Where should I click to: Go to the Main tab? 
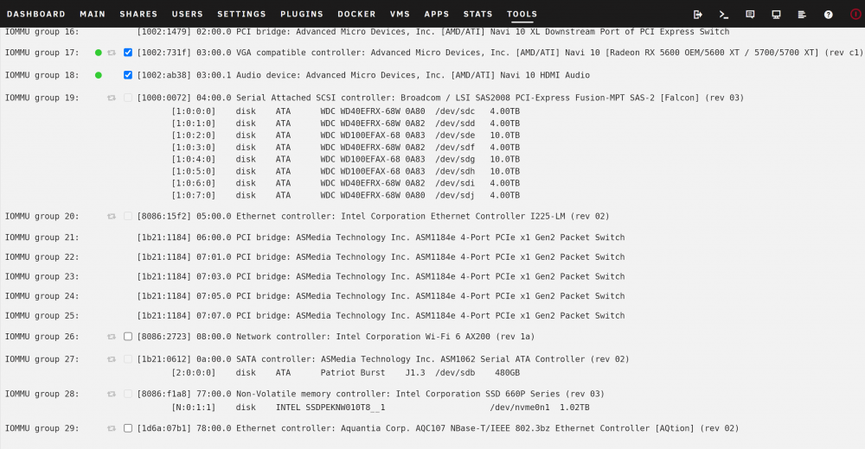click(x=93, y=15)
